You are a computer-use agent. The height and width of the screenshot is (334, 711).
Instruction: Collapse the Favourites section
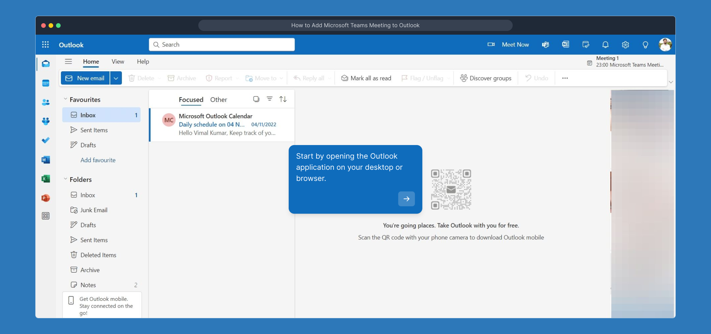[x=65, y=99]
